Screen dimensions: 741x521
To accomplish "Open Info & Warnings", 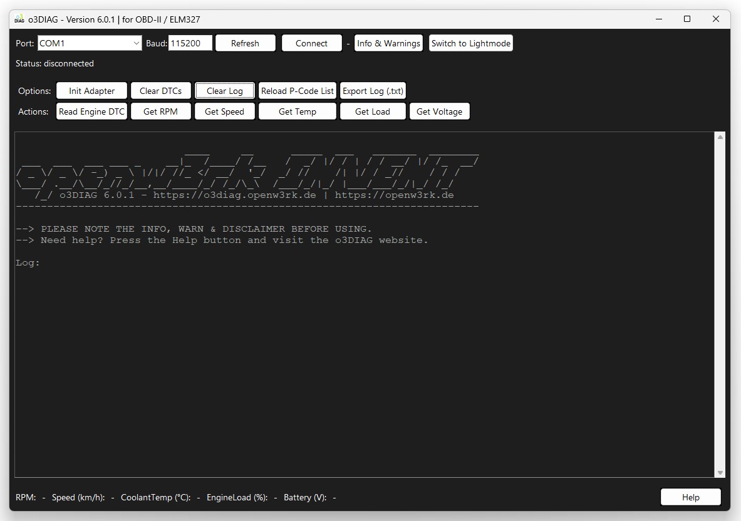I will tap(388, 43).
